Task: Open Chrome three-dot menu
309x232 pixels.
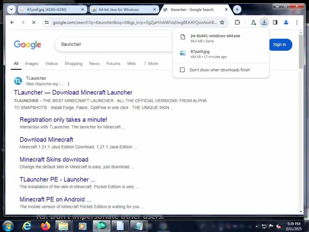Action: tap(297, 22)
